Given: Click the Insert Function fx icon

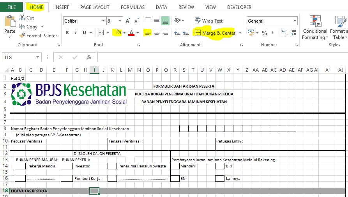Looking at the screenshot, I should pos(89,57).
